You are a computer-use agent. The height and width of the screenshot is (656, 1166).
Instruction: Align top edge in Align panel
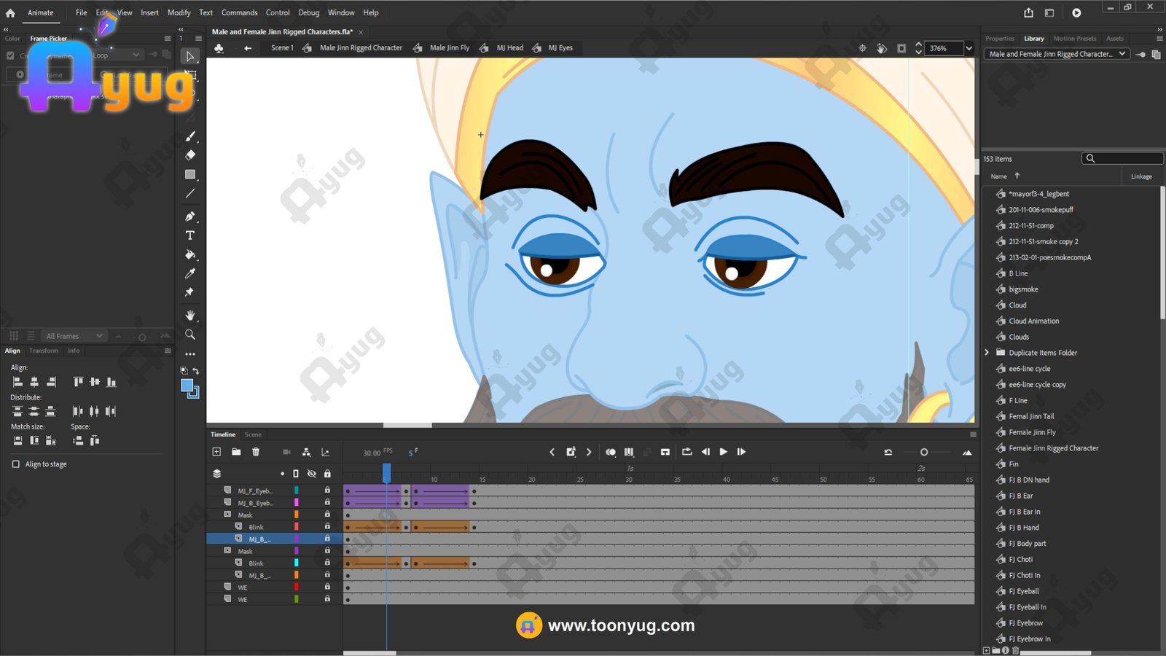pos(78,382)
